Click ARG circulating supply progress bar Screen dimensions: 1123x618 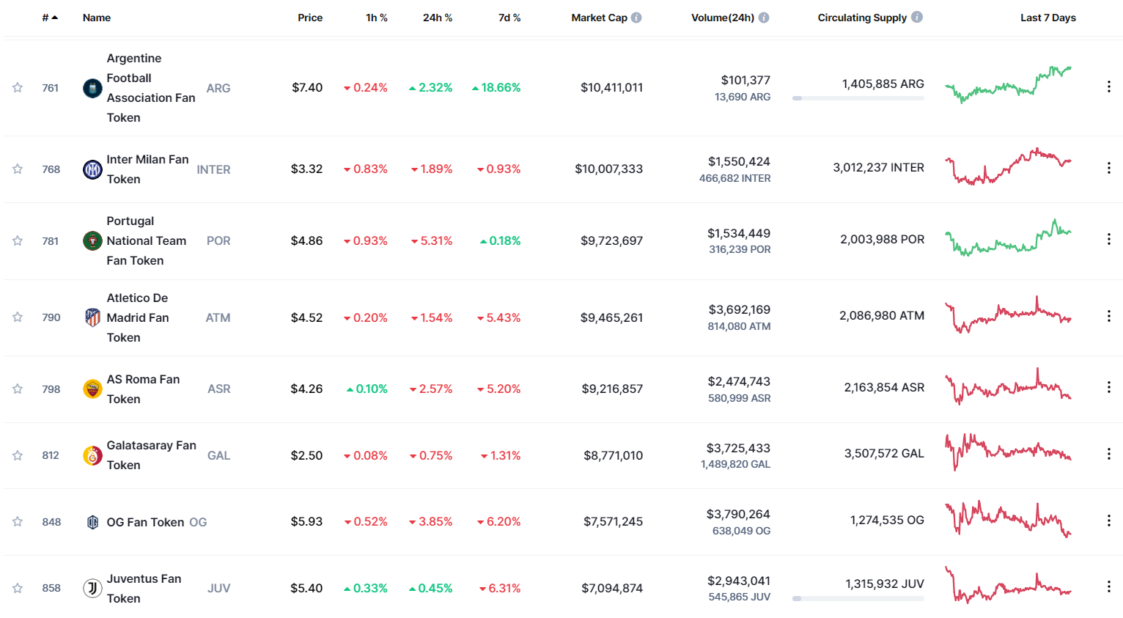(858, 98)
